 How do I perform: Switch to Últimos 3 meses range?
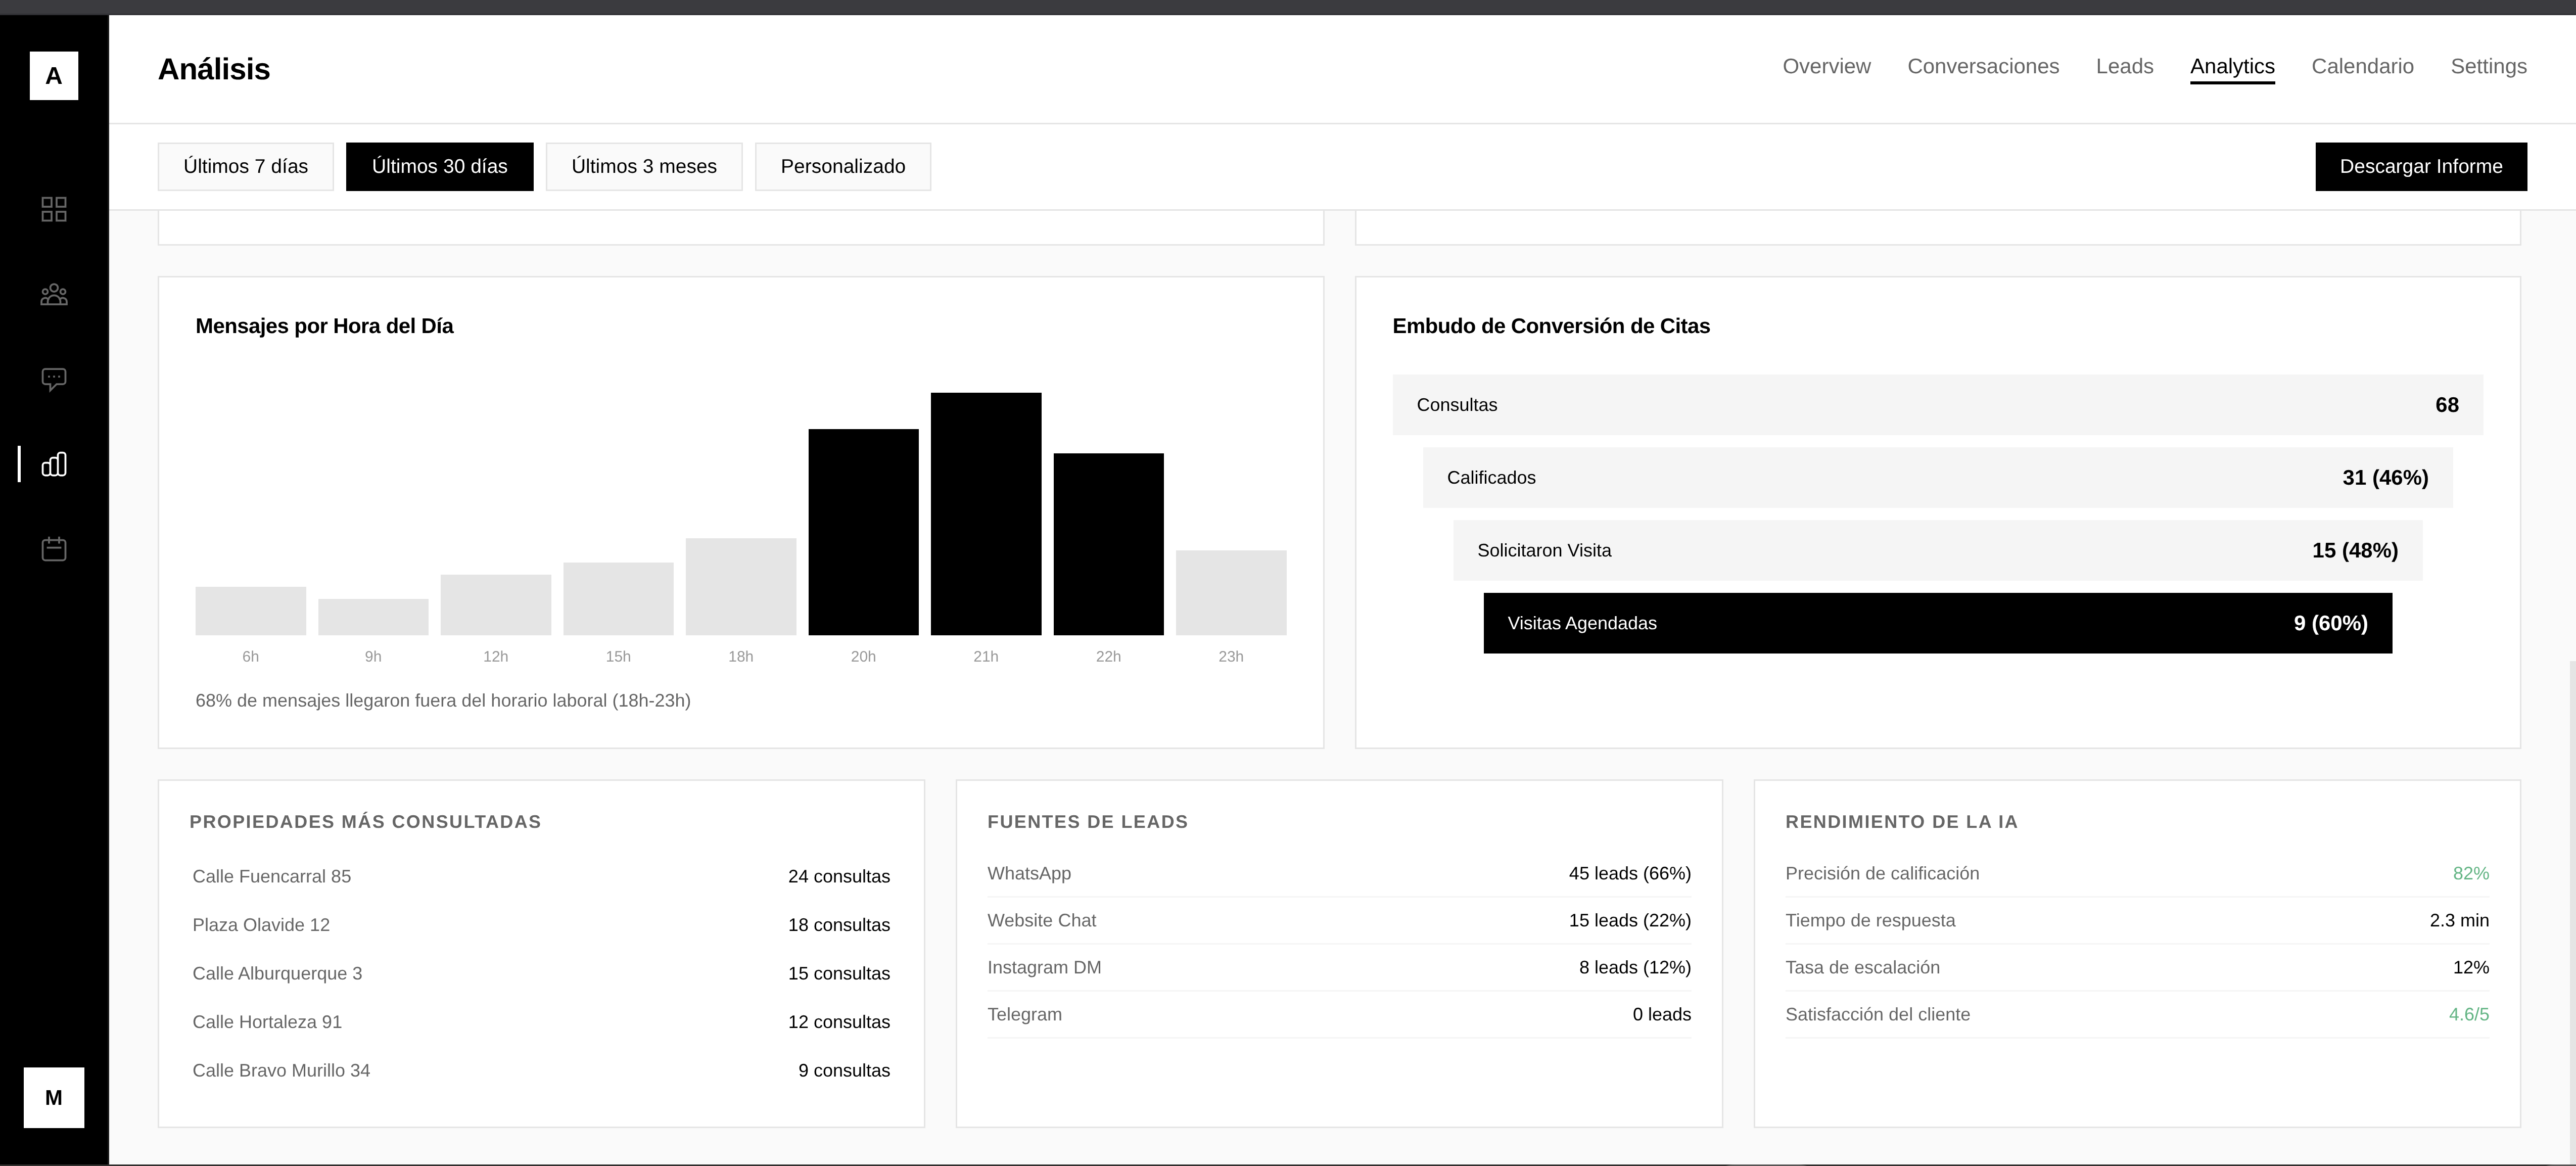[643, 166]
